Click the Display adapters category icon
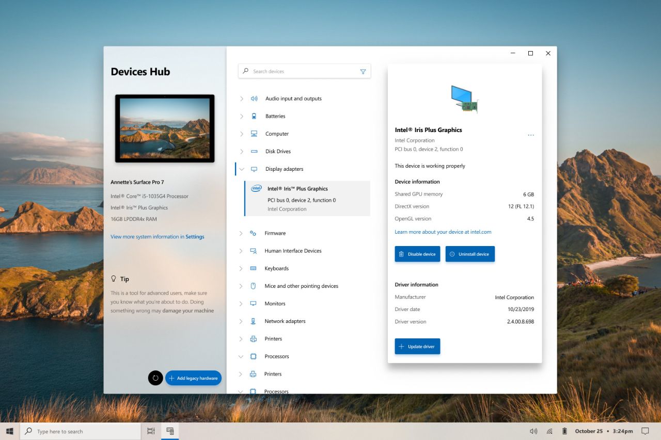 point(254,169)
